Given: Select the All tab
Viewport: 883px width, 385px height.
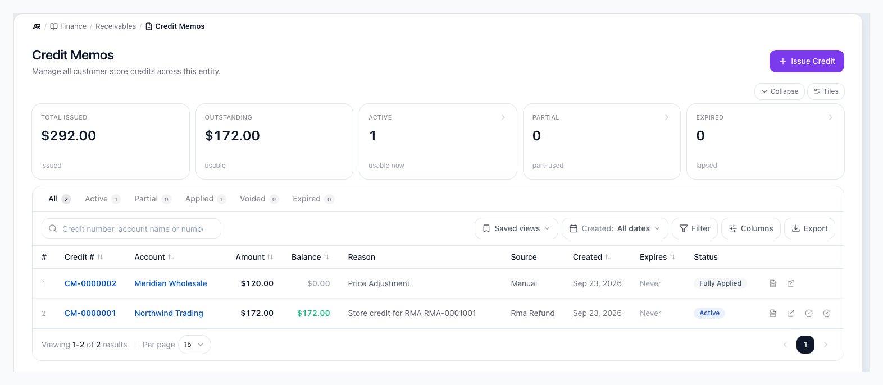Looking at the screenshot, I should click(59, 199).
